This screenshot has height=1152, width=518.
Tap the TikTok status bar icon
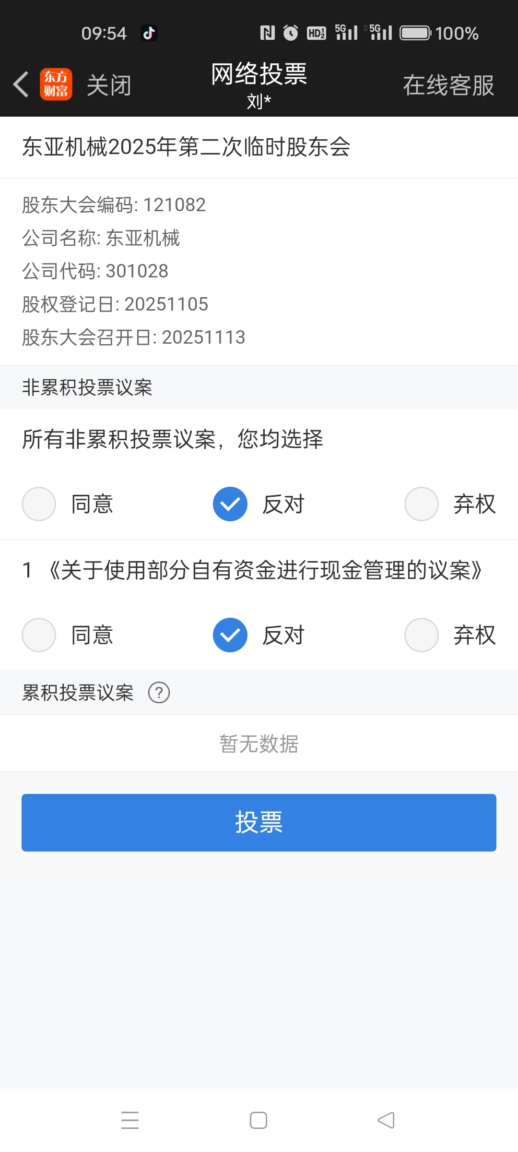coord(149,33)
